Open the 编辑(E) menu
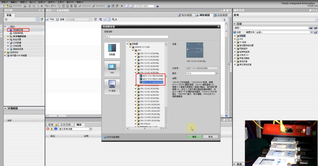The image size is (318, 166). [x=14, y=2]
